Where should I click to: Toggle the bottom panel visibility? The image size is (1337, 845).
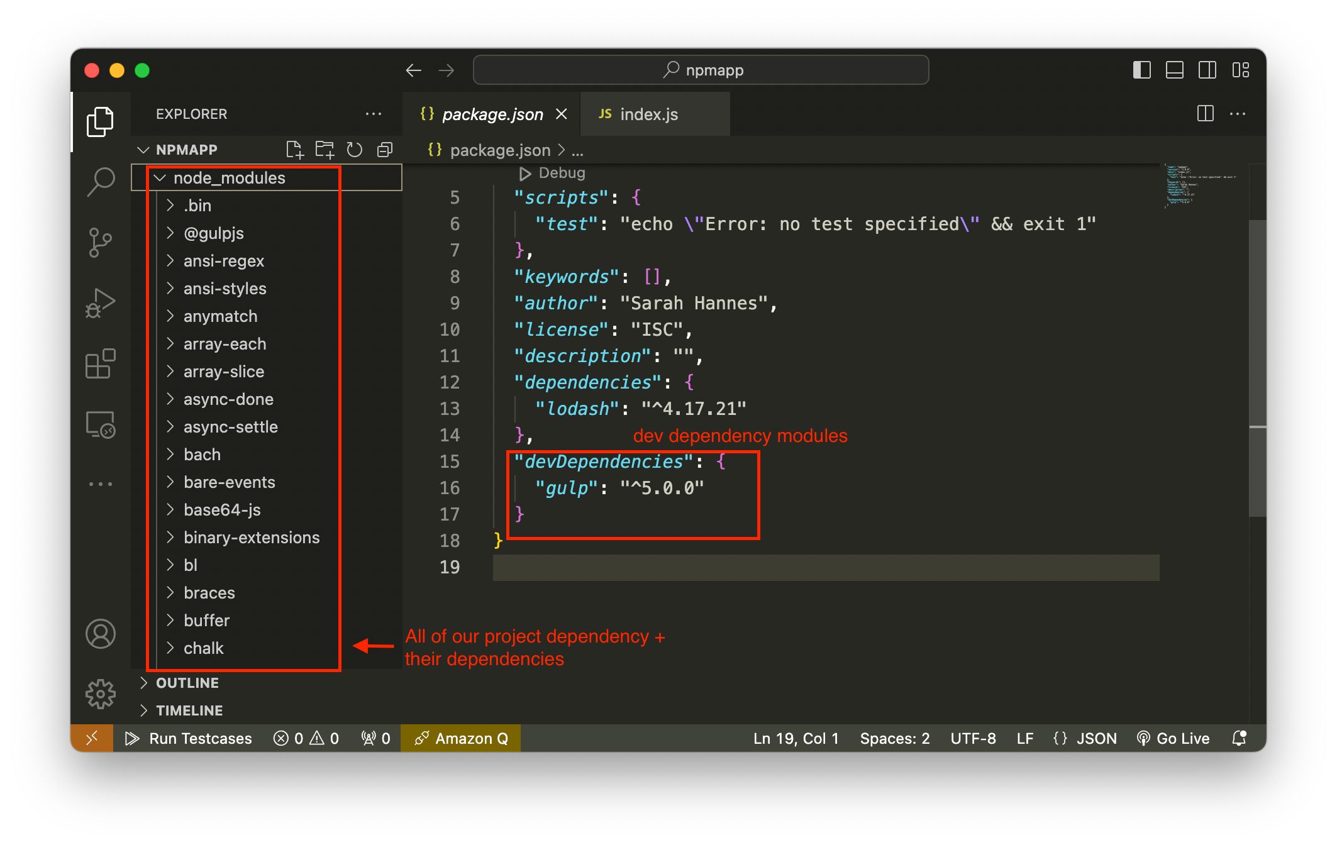1174,70
